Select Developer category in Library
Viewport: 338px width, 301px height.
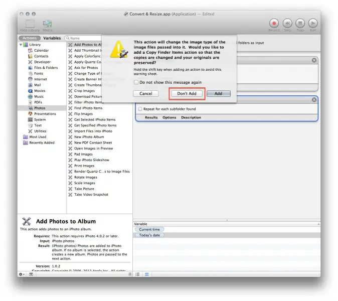(x=42, y=62)
